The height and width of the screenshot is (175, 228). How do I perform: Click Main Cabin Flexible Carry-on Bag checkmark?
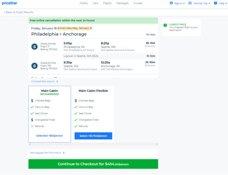tap(76, 107)
